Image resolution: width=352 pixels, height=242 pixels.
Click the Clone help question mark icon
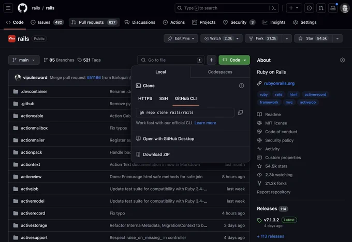point(241,86)
